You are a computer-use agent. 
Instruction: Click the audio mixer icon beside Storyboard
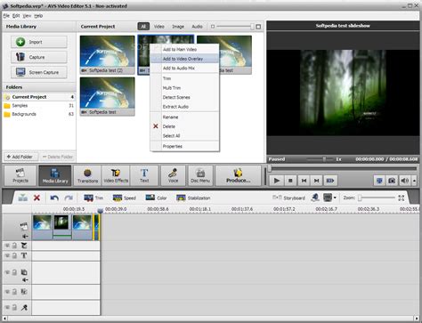(315, 198)
